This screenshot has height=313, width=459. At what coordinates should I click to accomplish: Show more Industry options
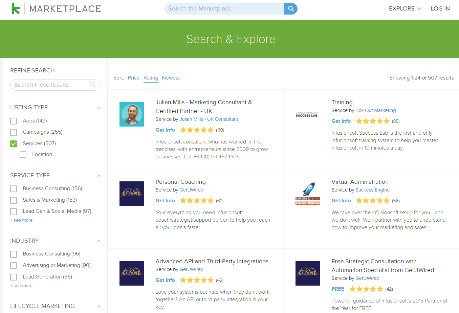21,286
